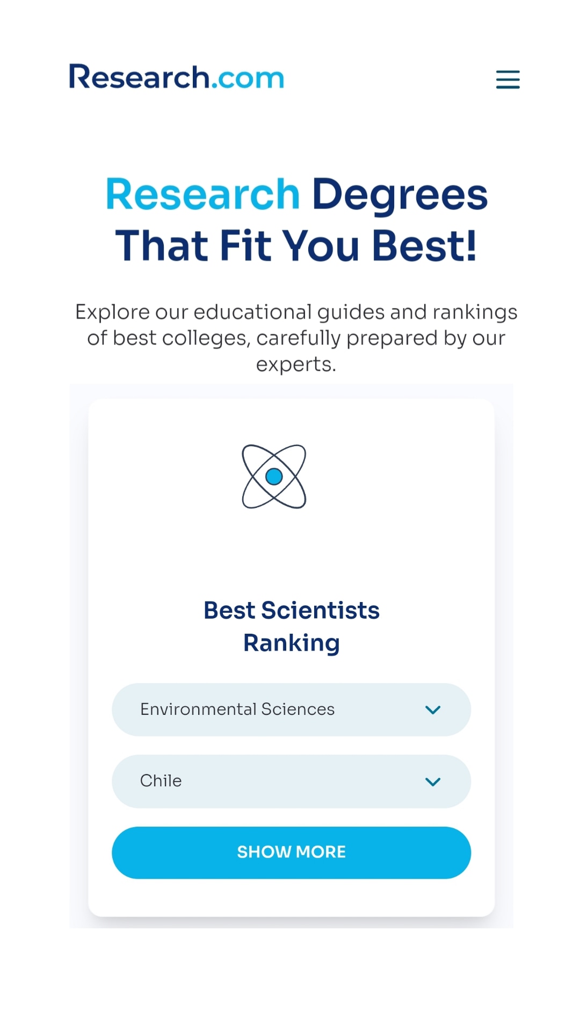This screenshot has width=580, height=1032.
Task: Click the SHOW MORE button
Action: pyautogui.click(x=291, y=852)
